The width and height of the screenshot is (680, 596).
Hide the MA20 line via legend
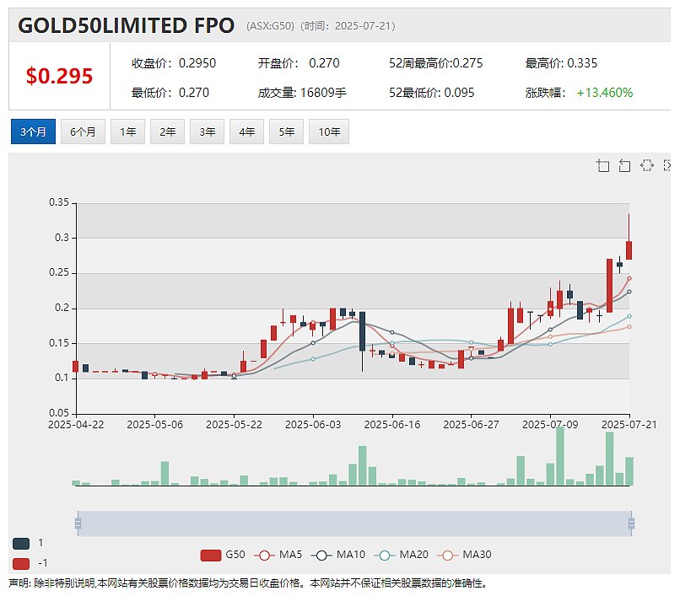click(401, 555)
